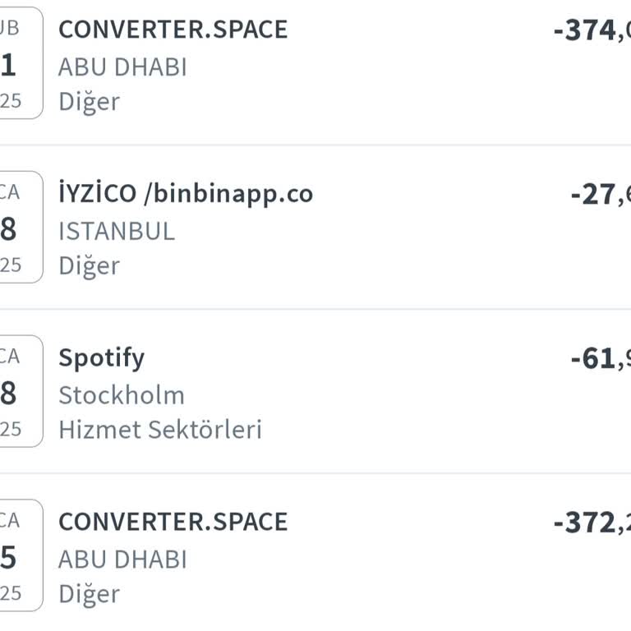Open the İYZİCO /binbinapp.co transaction

click(x=186, y=194)
